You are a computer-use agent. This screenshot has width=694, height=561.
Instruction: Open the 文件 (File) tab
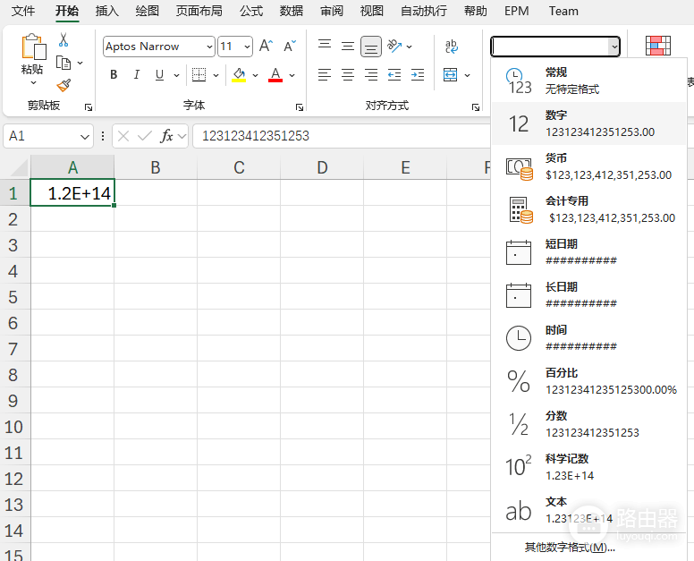point(23,11)
